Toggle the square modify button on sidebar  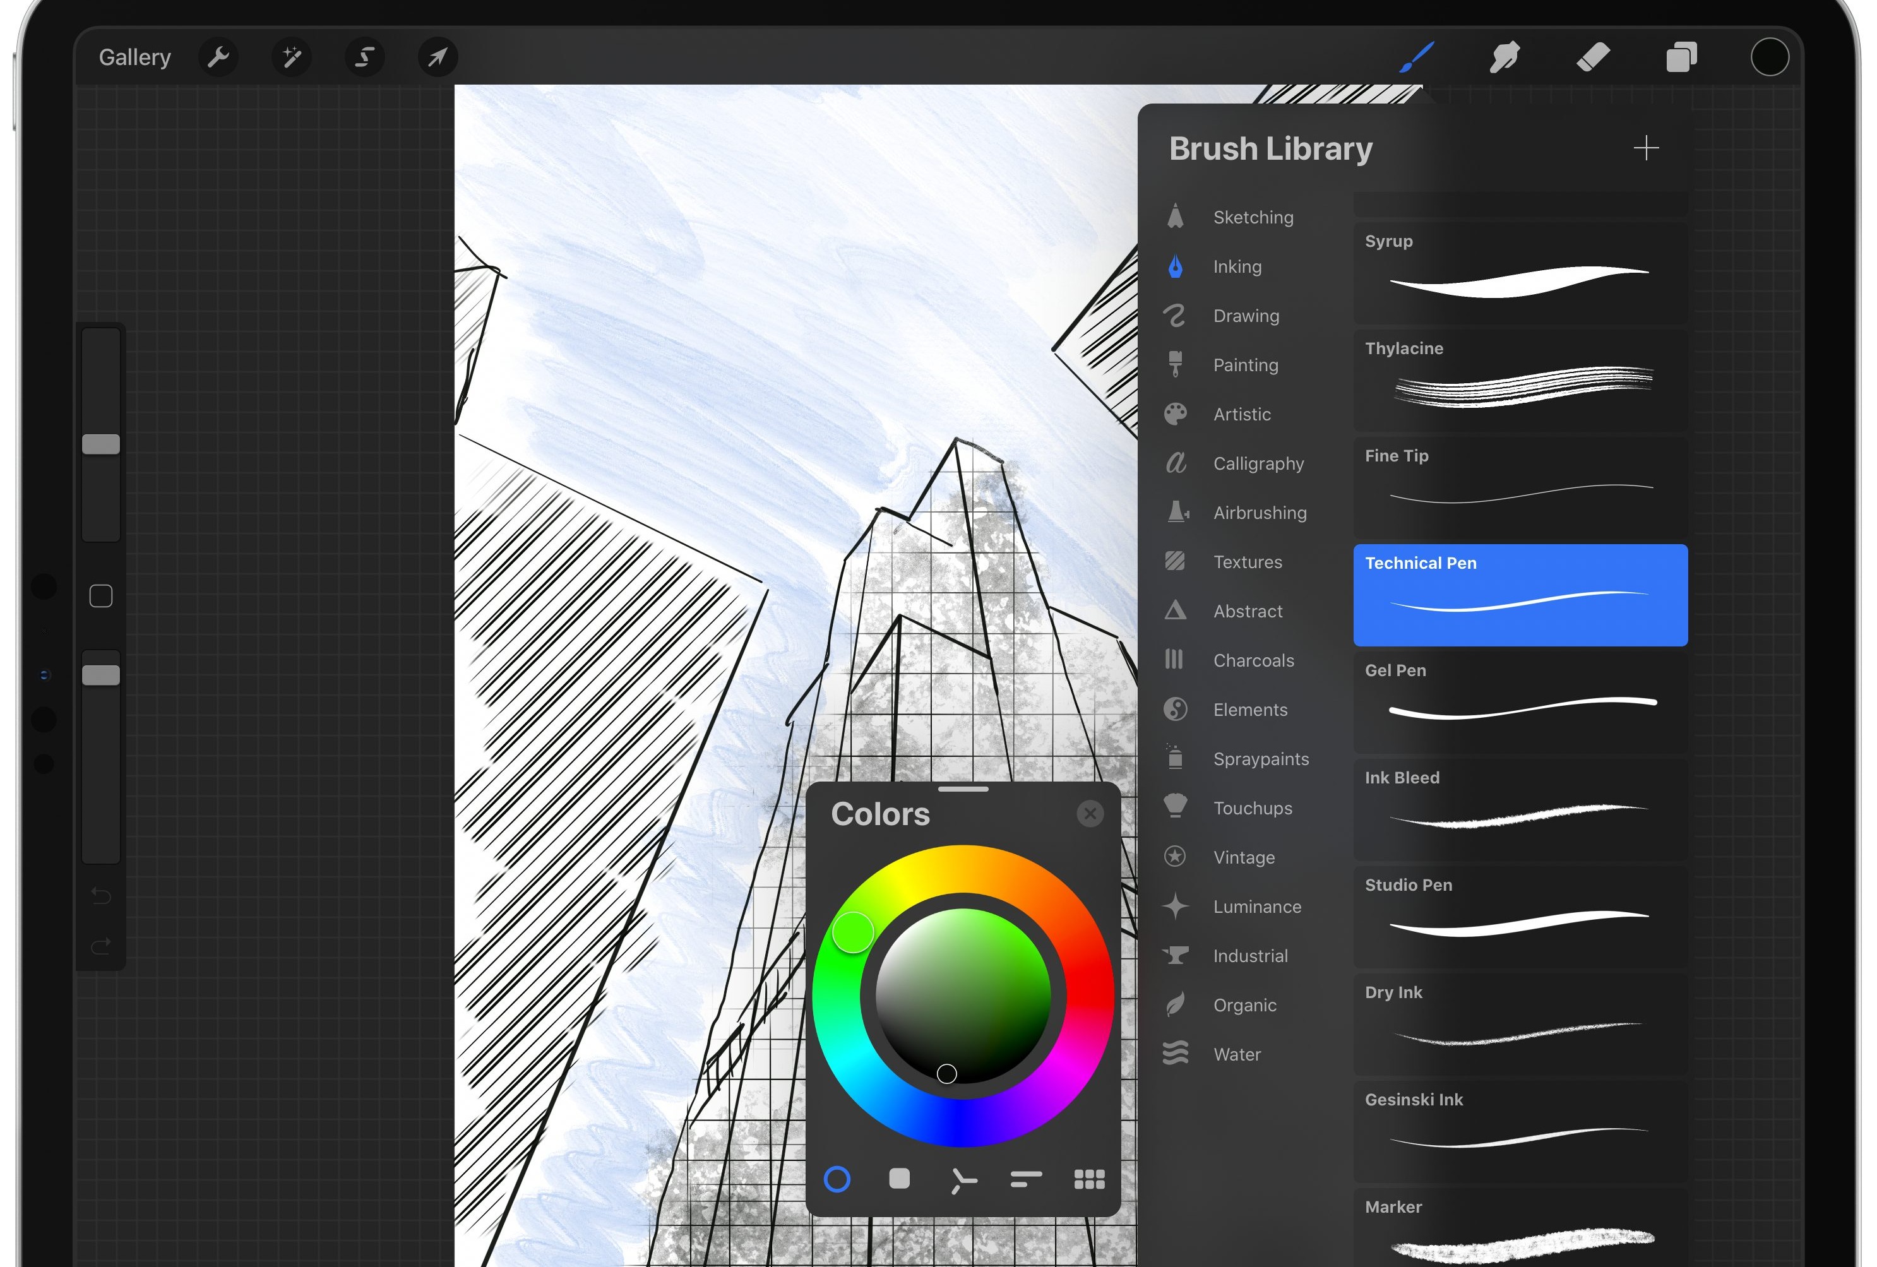(x=101, y=597)
